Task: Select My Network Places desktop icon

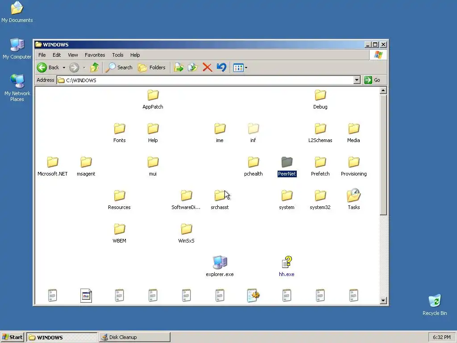Action: pos(17,88)
